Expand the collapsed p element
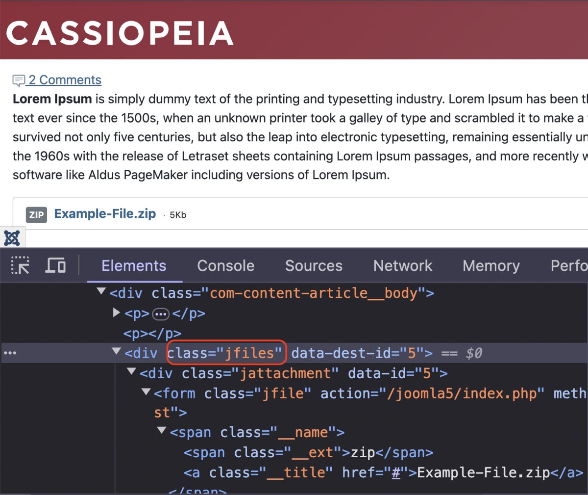Viewport: 588px width, 495px height. point(117,313)
